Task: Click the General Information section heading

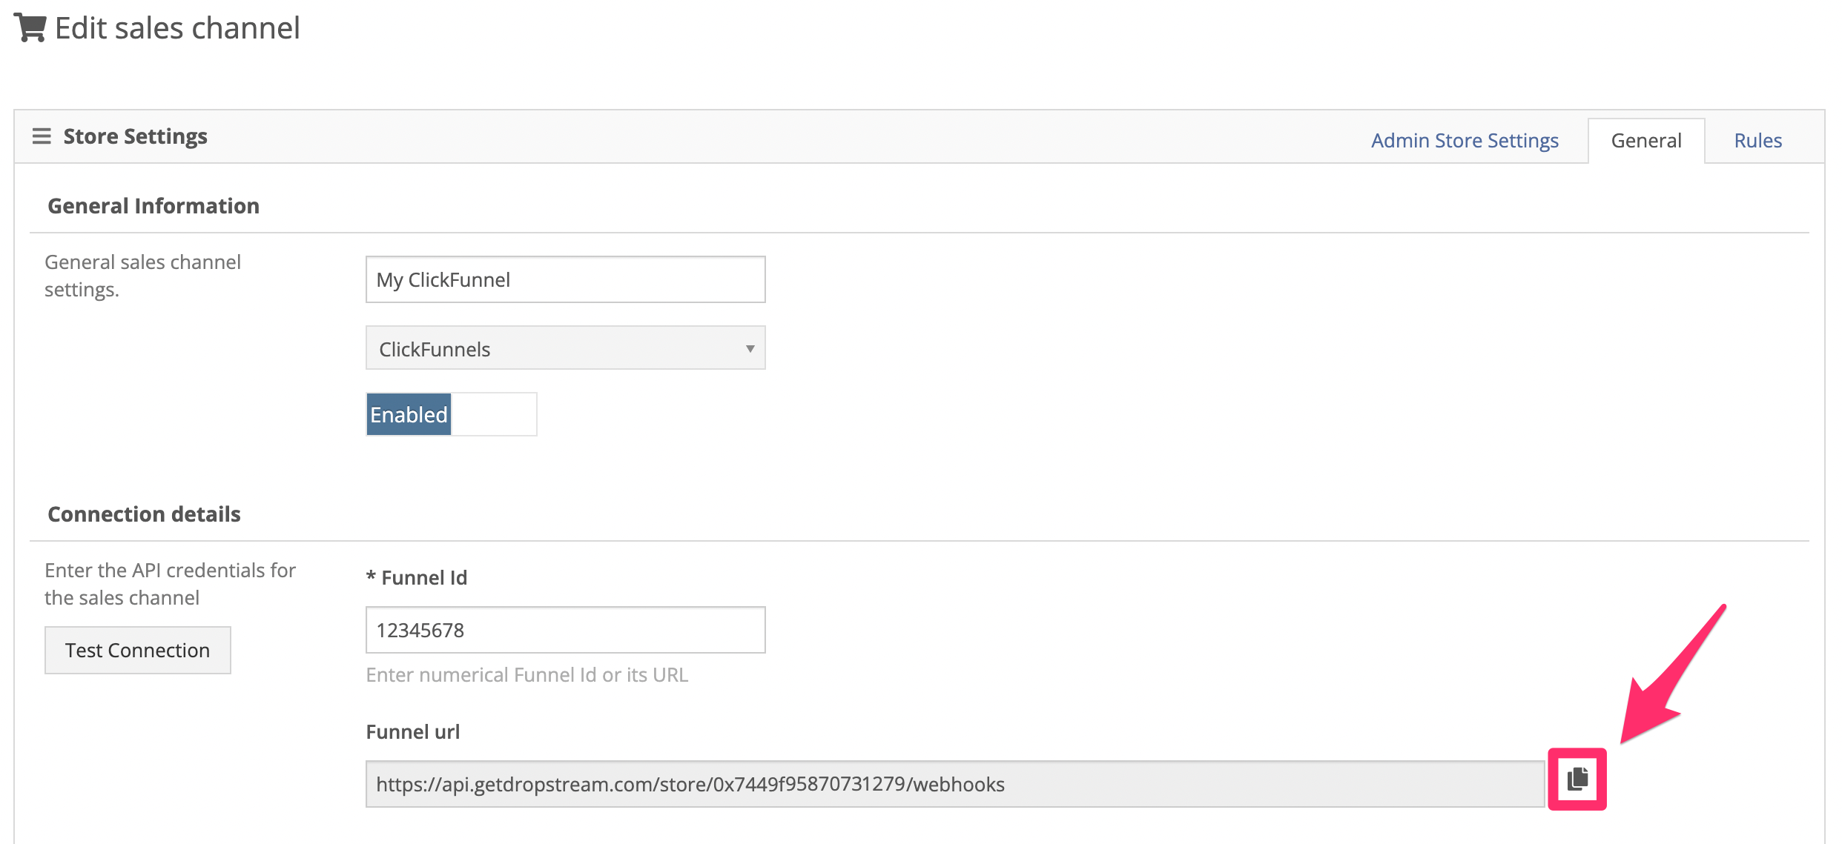Action: click(153, 206)
